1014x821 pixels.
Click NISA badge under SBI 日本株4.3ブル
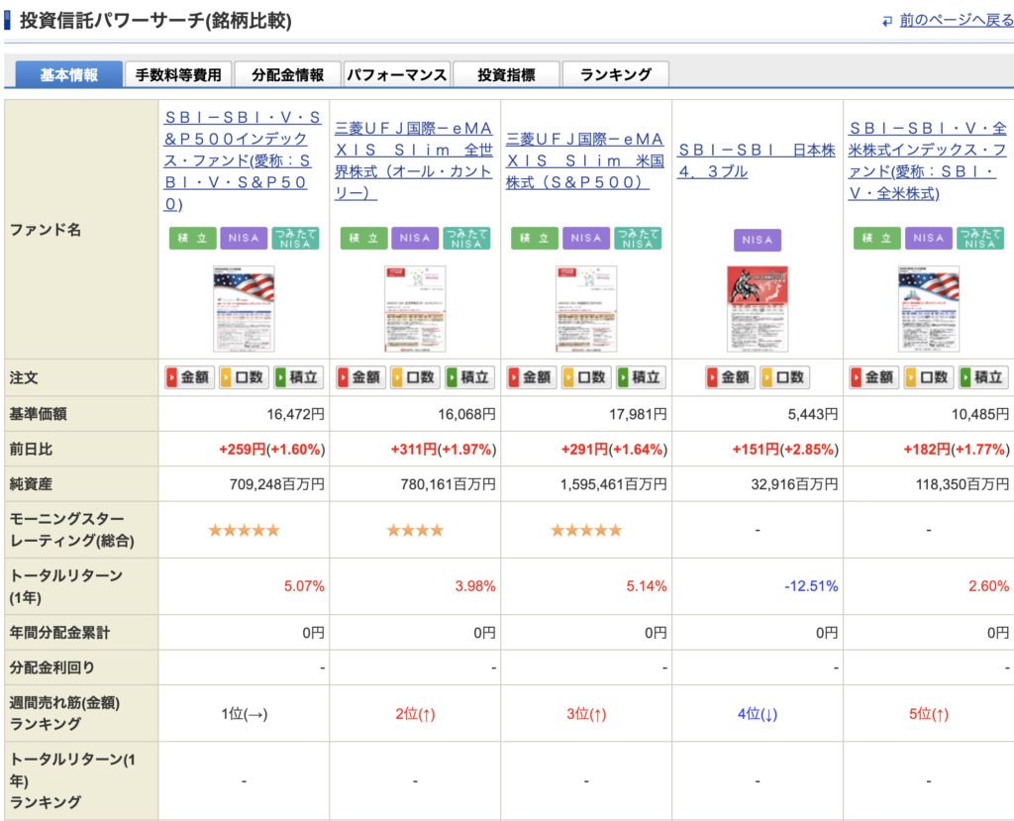tap(758, 240)
